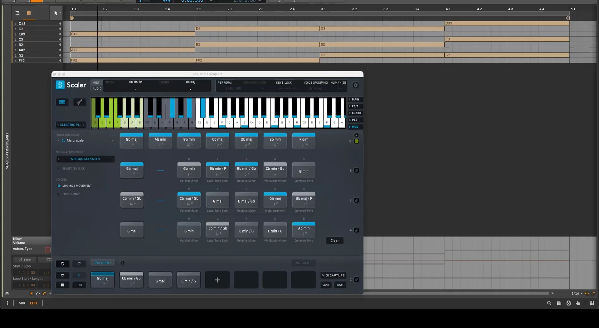The width and height of the screenshot is (599, 328).
Task: Click the Midi Capture button
Action: click(x=333, y=275)
